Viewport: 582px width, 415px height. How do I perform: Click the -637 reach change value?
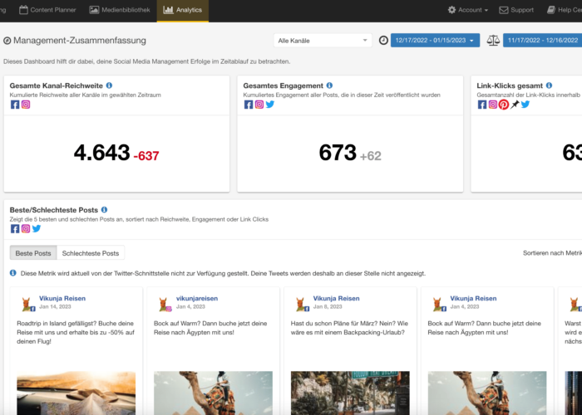pyautogui.click(x=146, y=156)
